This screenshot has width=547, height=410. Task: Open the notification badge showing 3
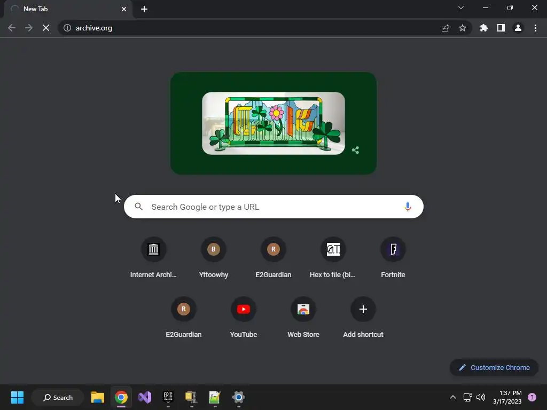coord(532,397)
